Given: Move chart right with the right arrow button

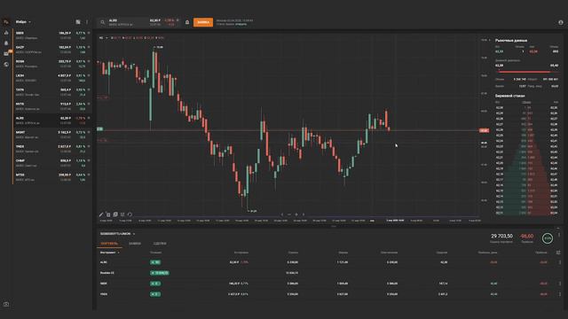Looking at the screenshot, I should [x=304, y=214].
